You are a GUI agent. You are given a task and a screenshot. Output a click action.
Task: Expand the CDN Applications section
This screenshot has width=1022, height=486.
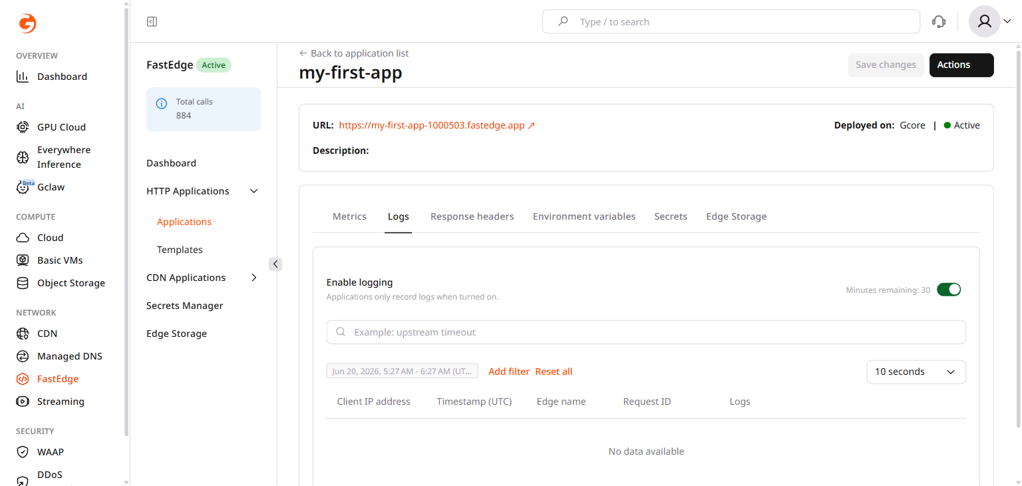coord(254,278)
